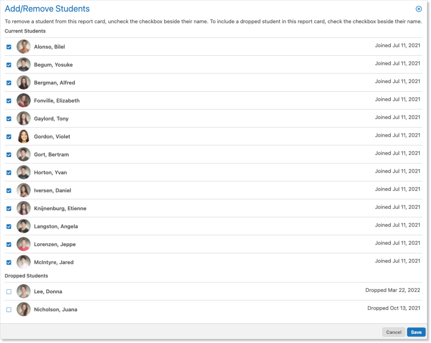431x343 pixels.
Task: Uncheck Bergman, Alfred's checkbox
Action: click(9, 83)
